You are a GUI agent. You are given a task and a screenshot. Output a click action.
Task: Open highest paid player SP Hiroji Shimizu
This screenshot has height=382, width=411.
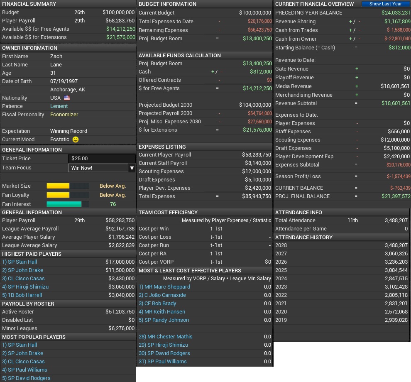pos(25,287)
